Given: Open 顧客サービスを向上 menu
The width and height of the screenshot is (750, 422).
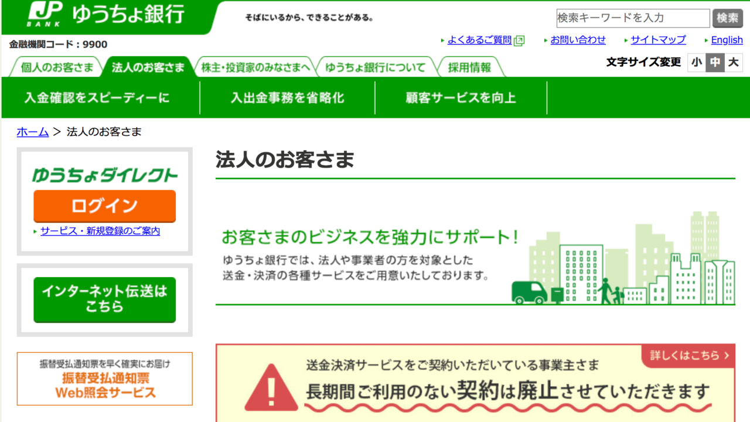Looking at the screenshot, I should click(461, 98).
